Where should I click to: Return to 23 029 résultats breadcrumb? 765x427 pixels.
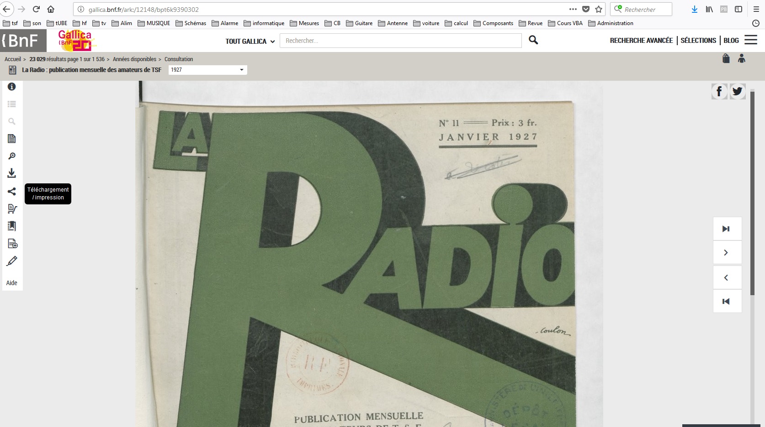[67, 59]
